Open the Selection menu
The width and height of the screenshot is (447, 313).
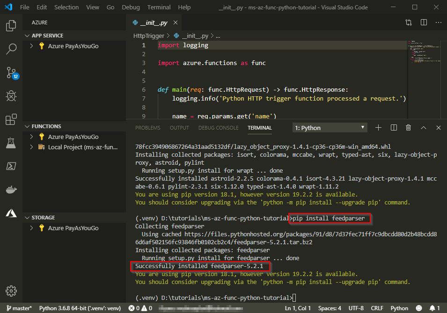pyautogui.click(x=66, y=7)
